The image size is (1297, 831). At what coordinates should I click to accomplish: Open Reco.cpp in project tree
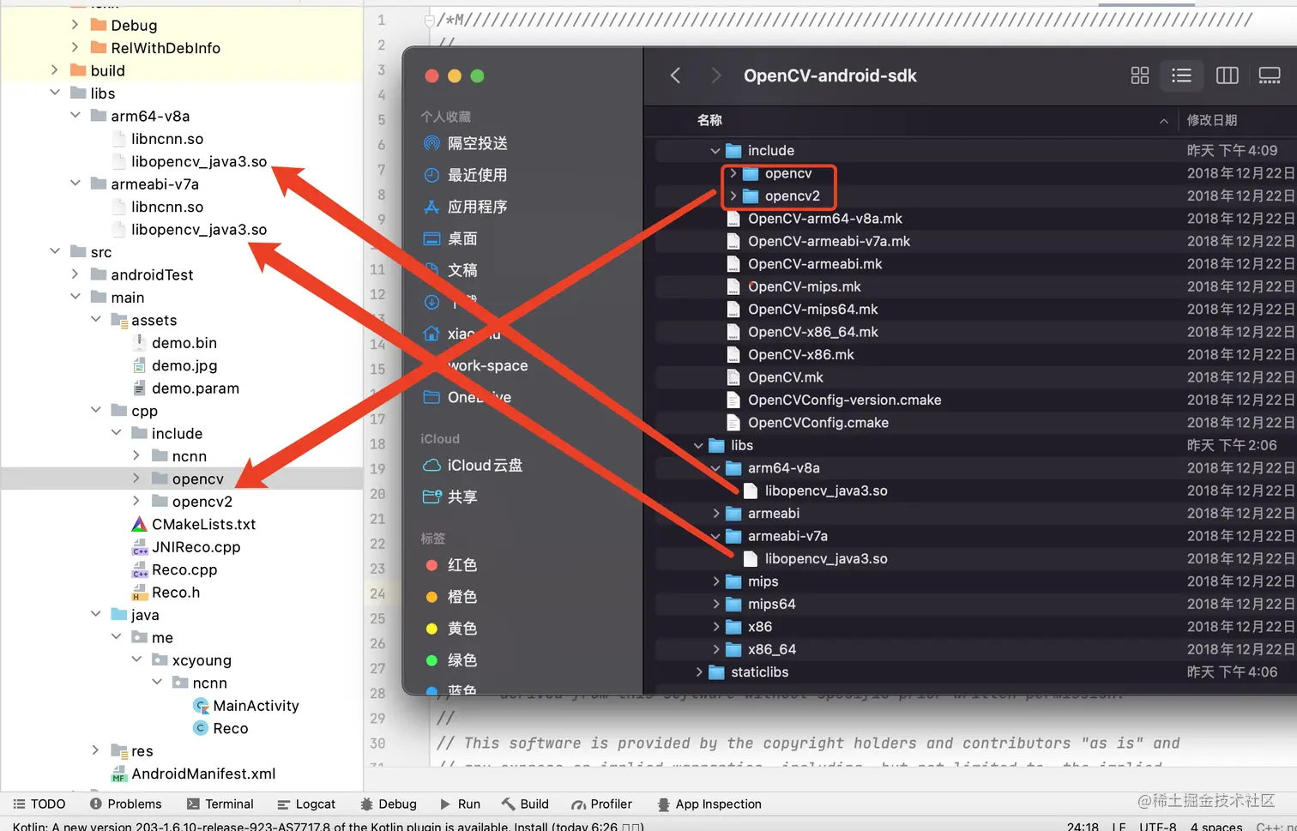(x=184, y=569)
